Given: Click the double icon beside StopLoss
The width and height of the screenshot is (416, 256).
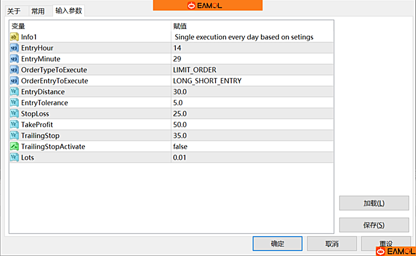Looking at the screenshot, I should [14, 114].
